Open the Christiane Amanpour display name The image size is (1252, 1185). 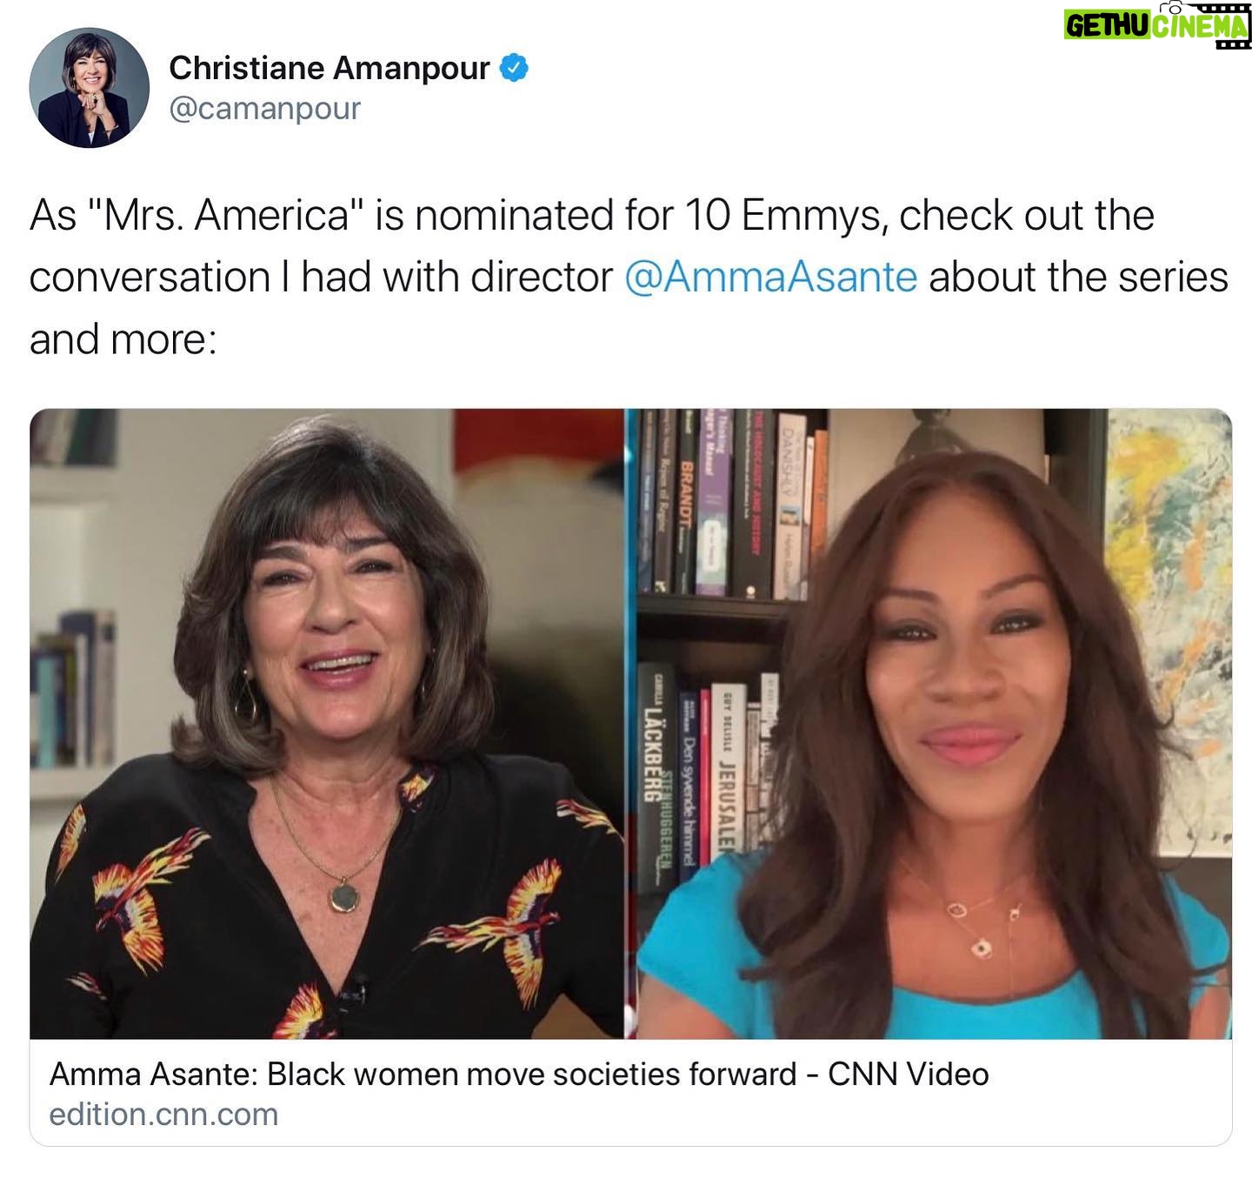pos(330,68)
